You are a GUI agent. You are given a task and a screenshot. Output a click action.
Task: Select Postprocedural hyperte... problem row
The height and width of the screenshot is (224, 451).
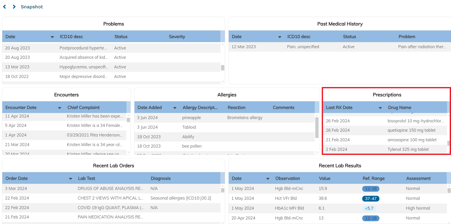click(111, 48)
